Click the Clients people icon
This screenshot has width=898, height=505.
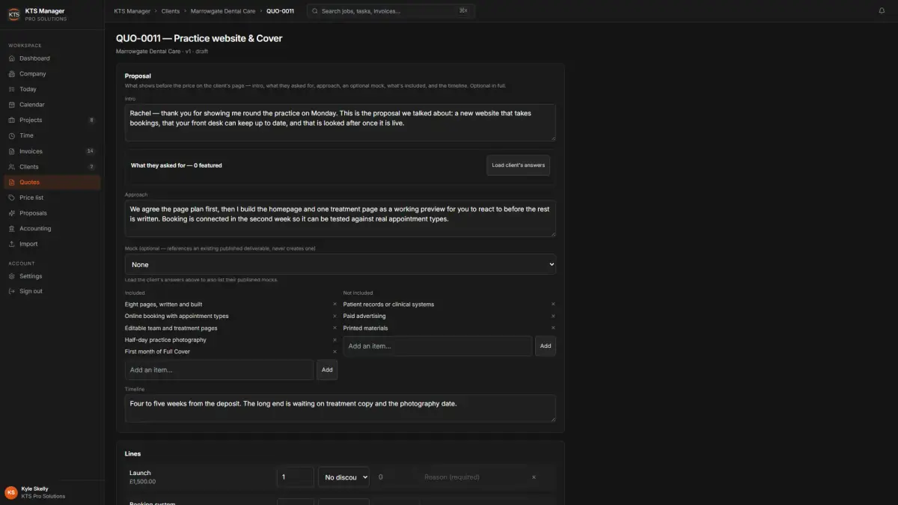(x=12, y=167)
